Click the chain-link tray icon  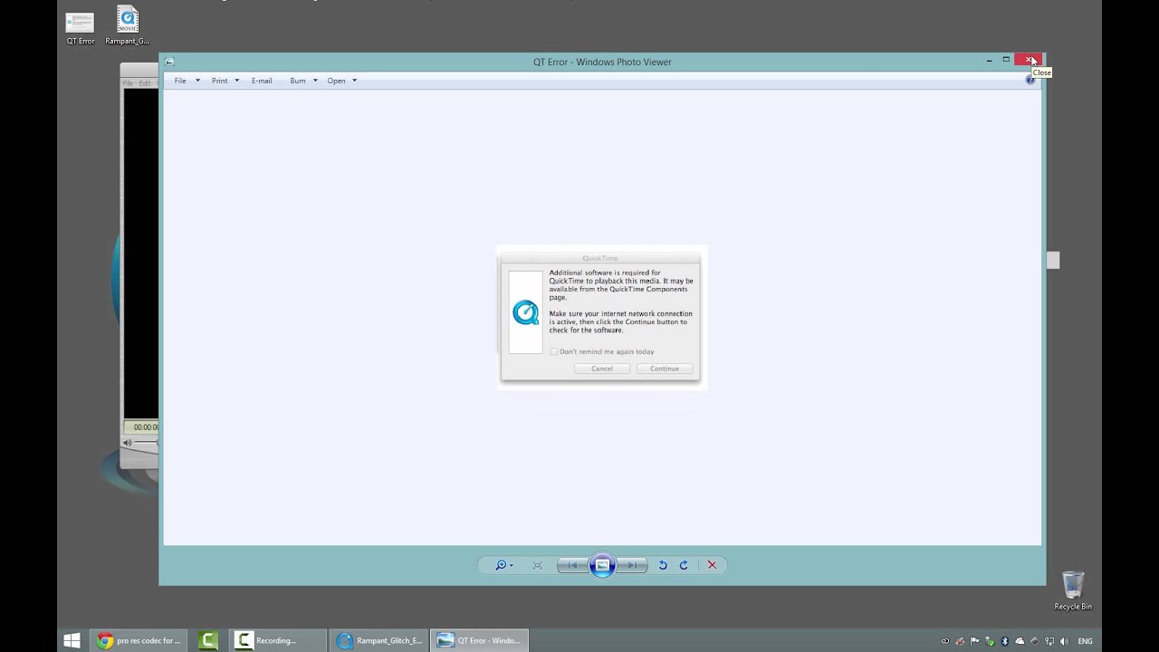coord(945,641)
